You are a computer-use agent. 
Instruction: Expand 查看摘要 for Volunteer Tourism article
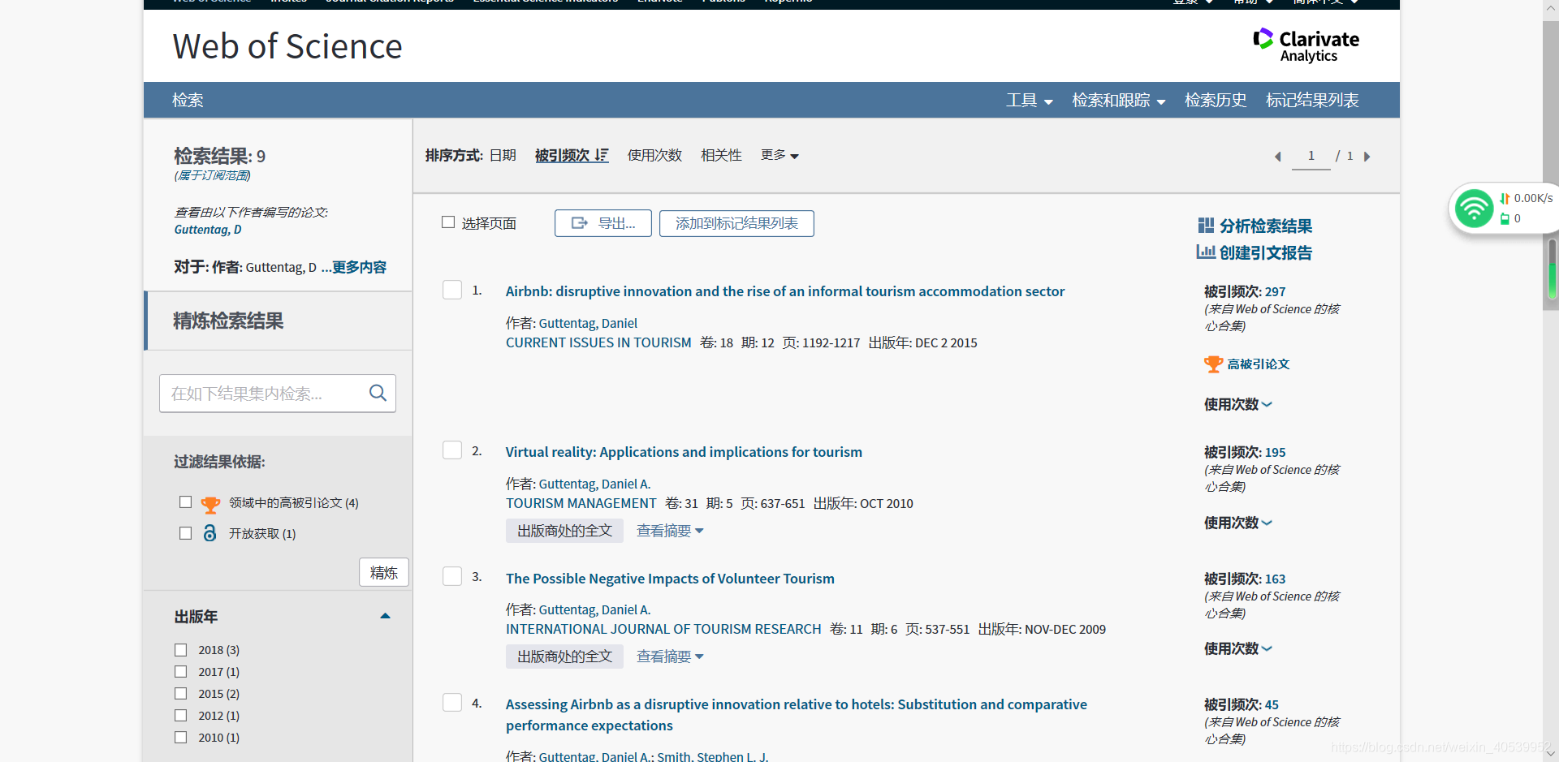pos(670,657)
